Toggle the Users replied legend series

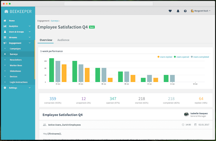165,57
